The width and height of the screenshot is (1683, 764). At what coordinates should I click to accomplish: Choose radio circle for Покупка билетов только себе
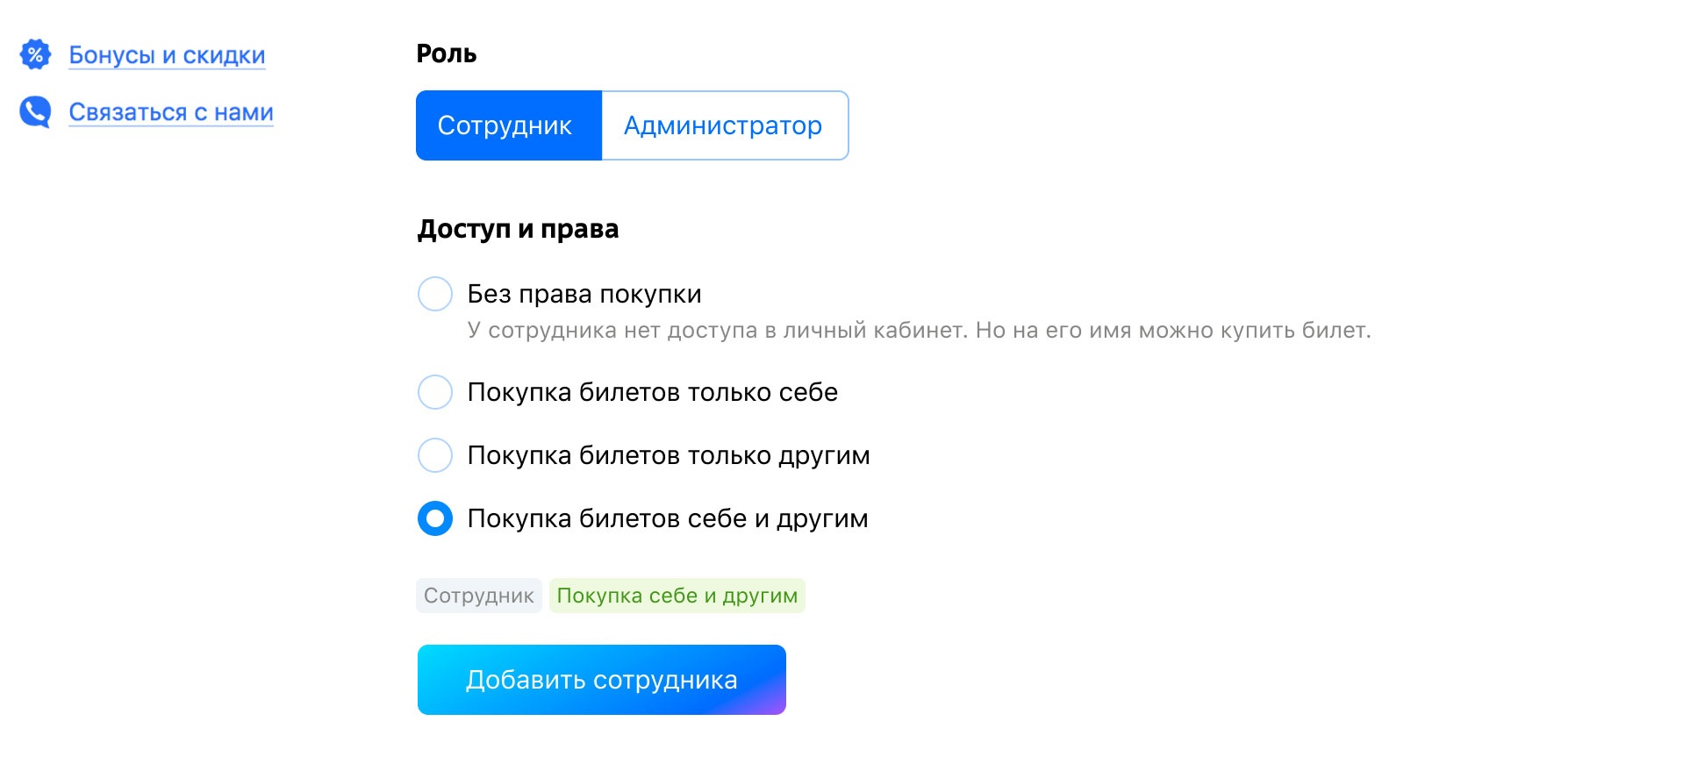[435, 392]
